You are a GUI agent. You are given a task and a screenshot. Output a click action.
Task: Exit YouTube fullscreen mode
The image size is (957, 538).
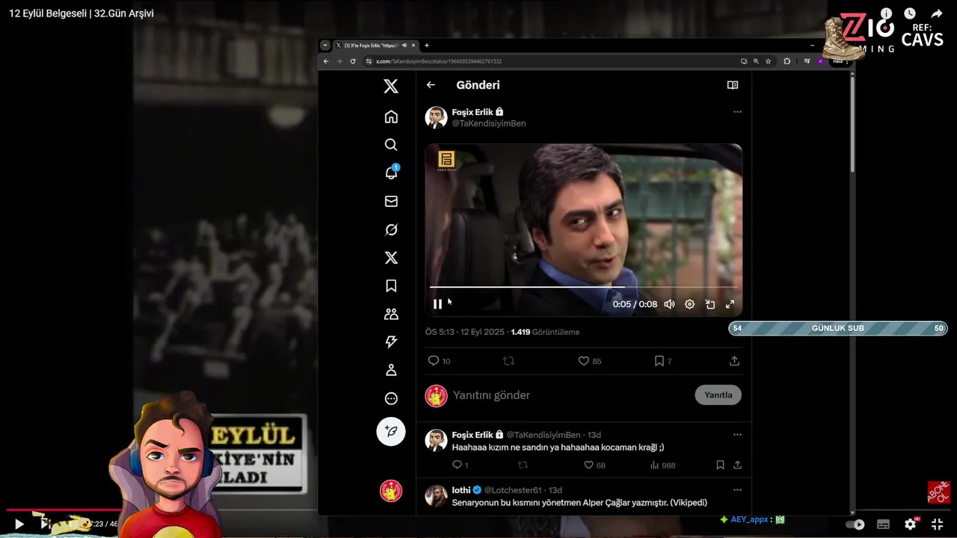tap(937, 525)
